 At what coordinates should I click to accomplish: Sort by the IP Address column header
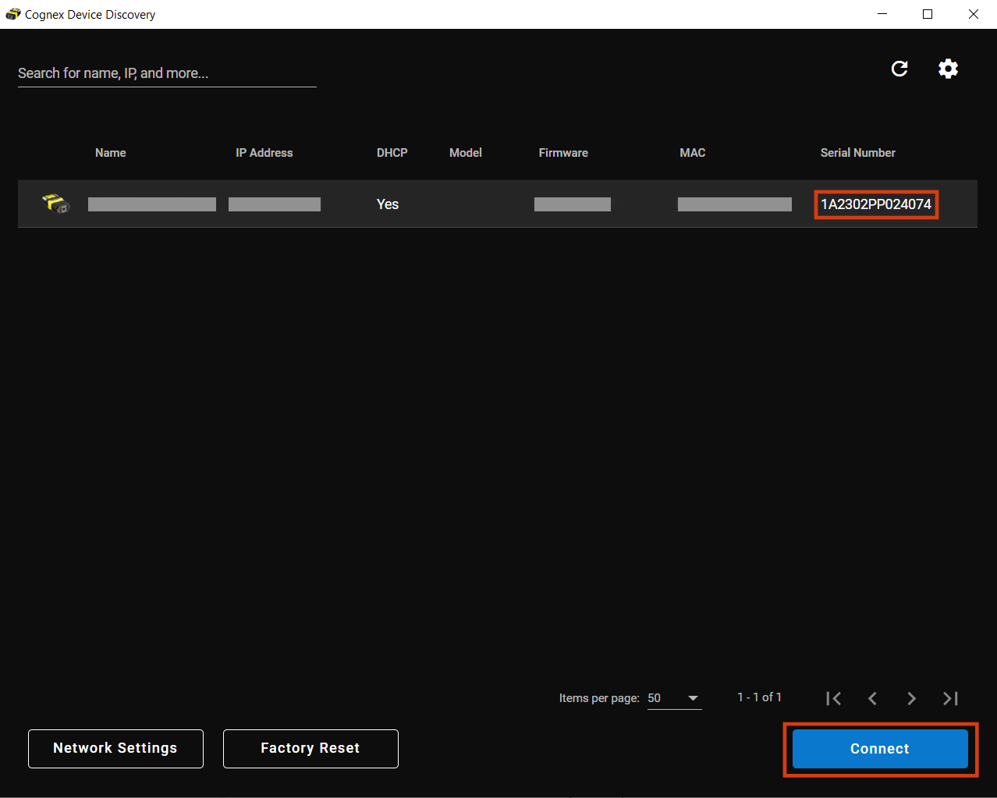coord(264,153)
